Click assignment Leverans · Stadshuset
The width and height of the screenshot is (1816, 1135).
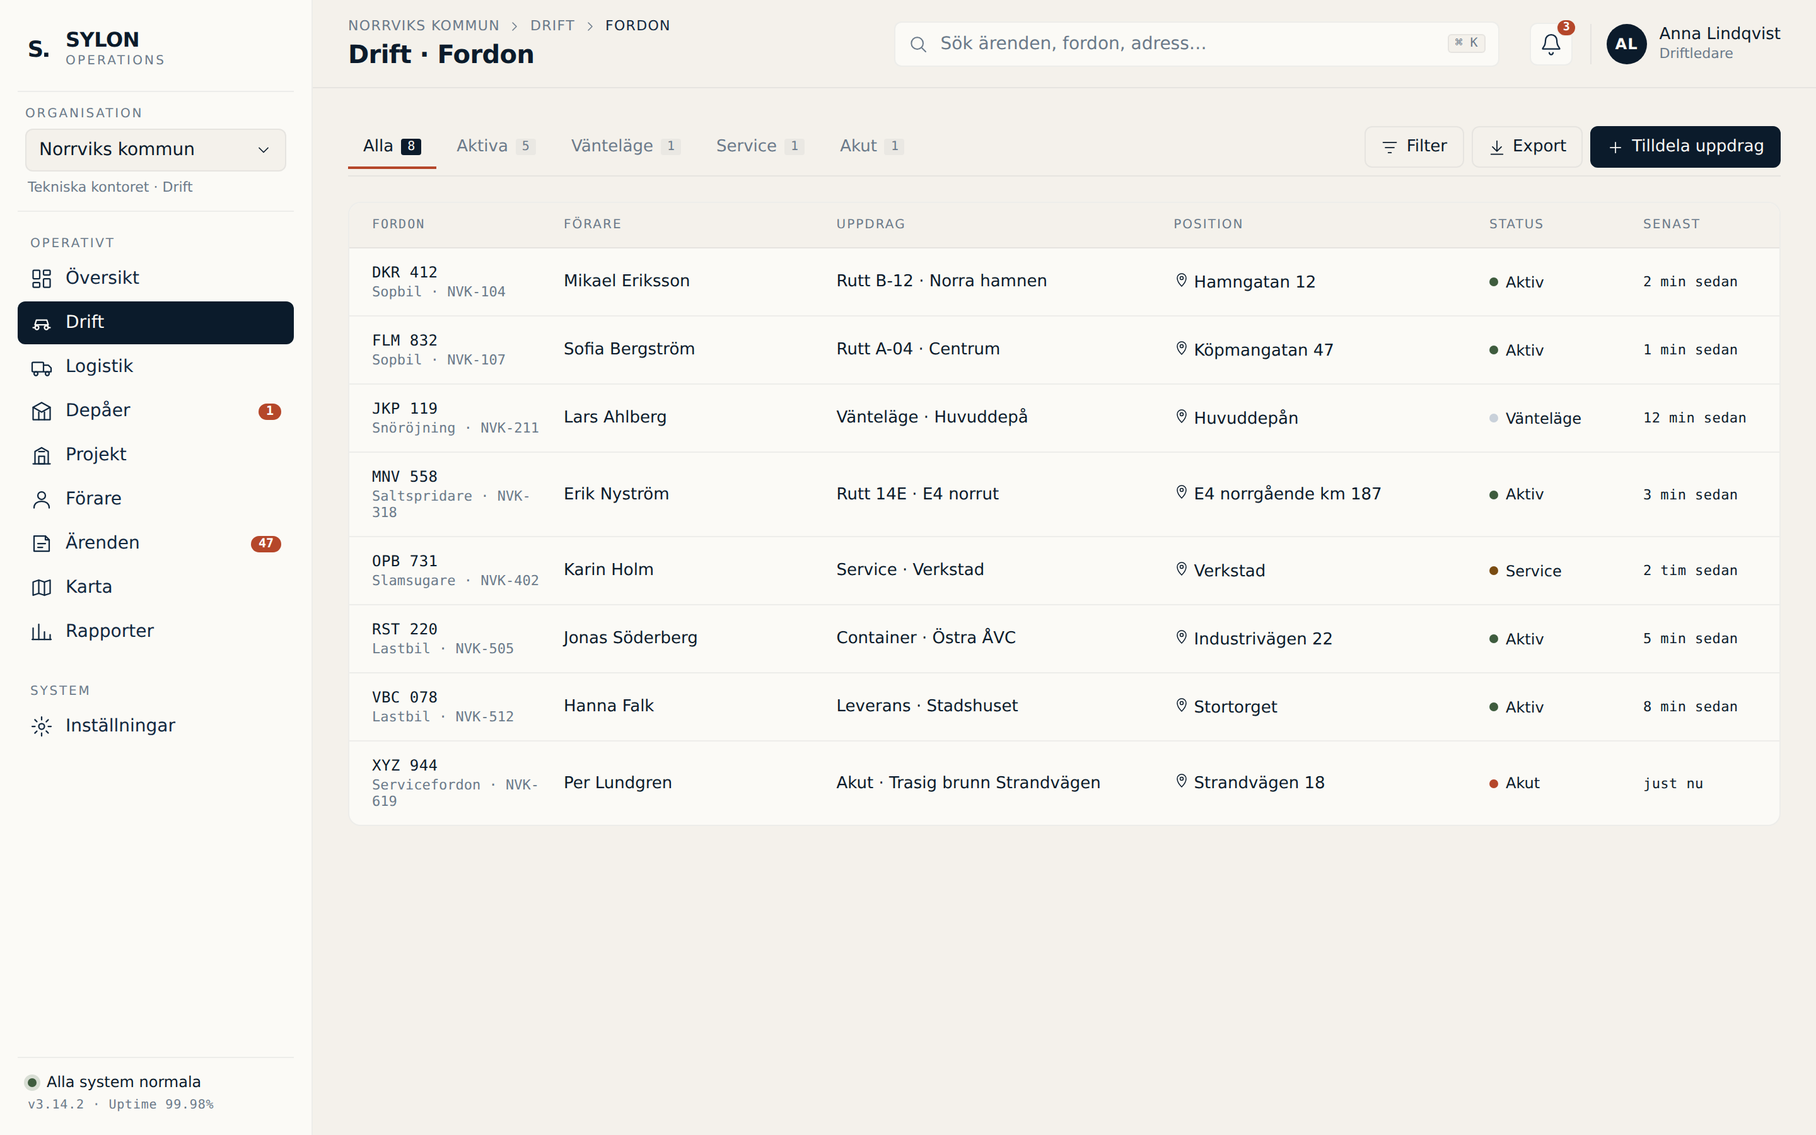coord(927,706)
